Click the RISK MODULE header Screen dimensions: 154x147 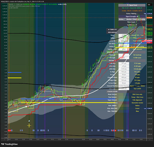point(112,32)
